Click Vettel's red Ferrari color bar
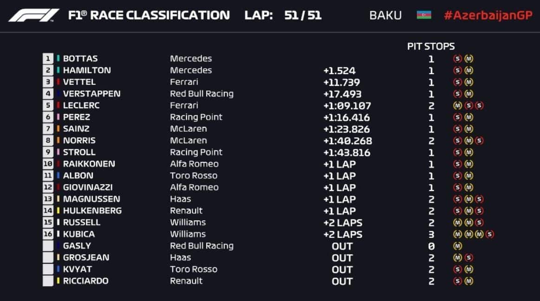This screenshot has width=540, height=301. point(58,82)
